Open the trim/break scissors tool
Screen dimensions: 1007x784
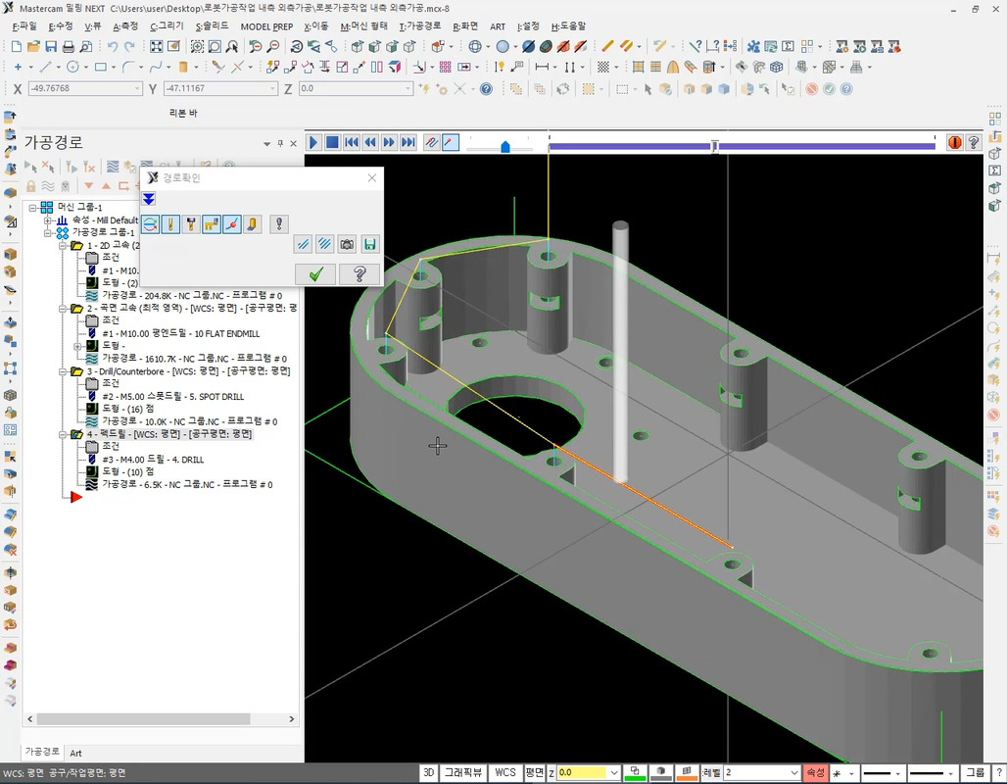pos(218,67)
